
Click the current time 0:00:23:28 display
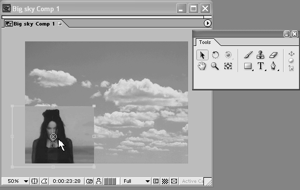[x=66, y=181]
